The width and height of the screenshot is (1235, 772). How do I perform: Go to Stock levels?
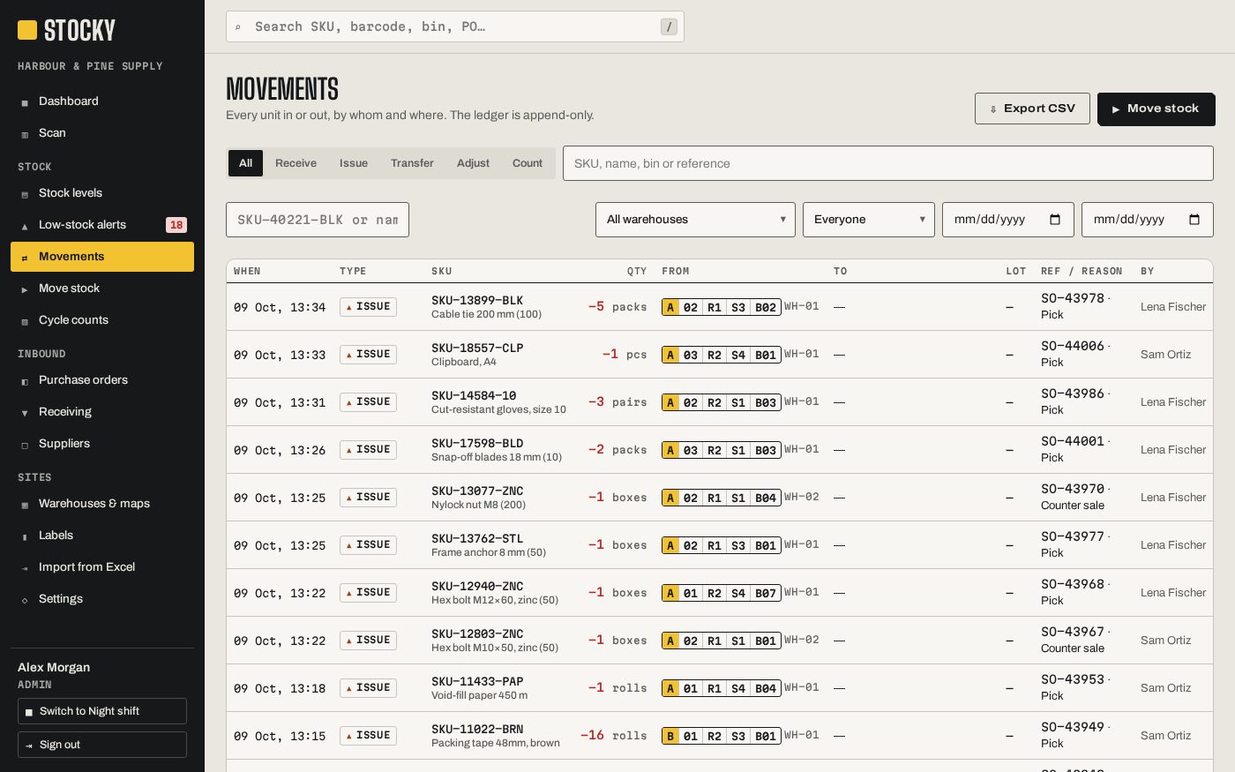(x=102, y=193)
